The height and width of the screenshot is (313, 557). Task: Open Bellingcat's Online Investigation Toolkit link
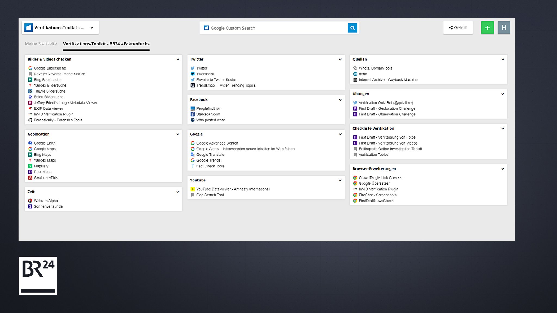(x=390, y=149)
